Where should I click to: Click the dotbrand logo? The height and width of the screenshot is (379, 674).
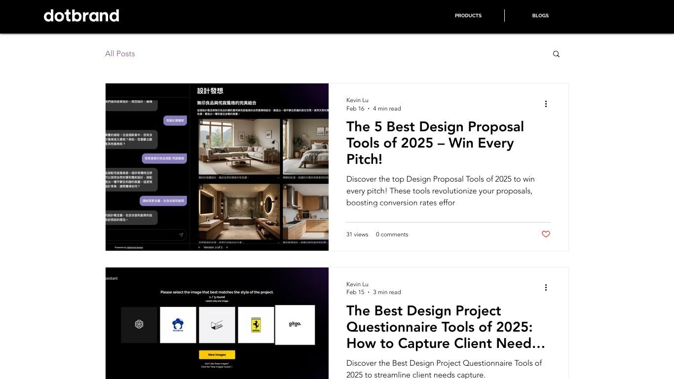pyautogui.click(x=81, y=16)
